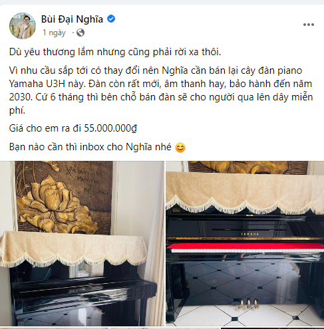Open Bùi Đại Nghĩa's profile avatar
Image resolution: width=324 pixels, height=329 pixels.
[23, 26]
